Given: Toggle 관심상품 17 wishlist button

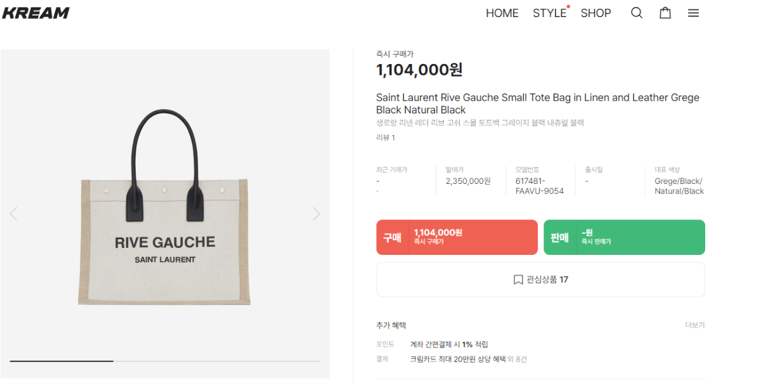Looking at the screenshot, I should pyautogui.click(x=540, y=280).
